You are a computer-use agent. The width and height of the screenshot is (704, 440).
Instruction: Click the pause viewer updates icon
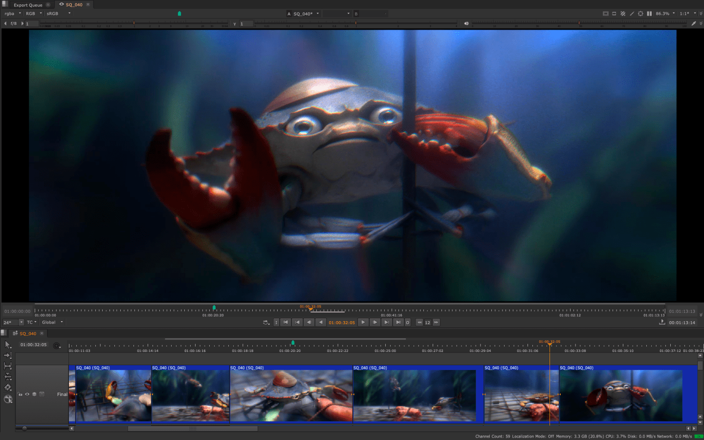(649, 14)
